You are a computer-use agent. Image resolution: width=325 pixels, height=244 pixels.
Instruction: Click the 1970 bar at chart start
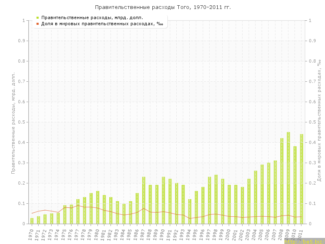32,221
